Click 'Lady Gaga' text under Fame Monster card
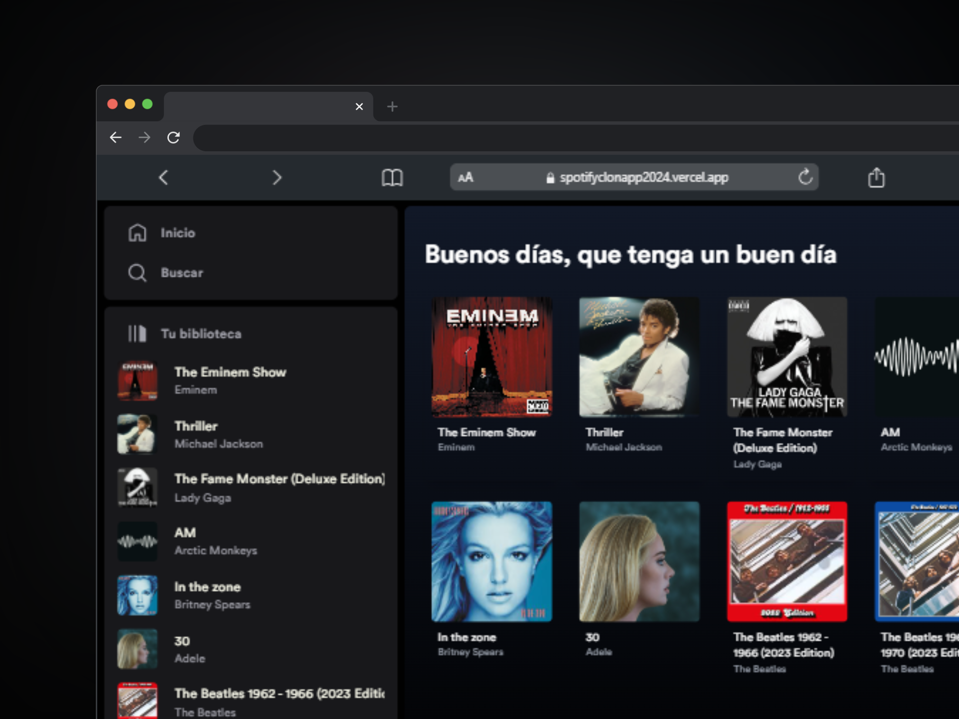The width and height of the screenshot is (959, 719). tap(757, 464)
